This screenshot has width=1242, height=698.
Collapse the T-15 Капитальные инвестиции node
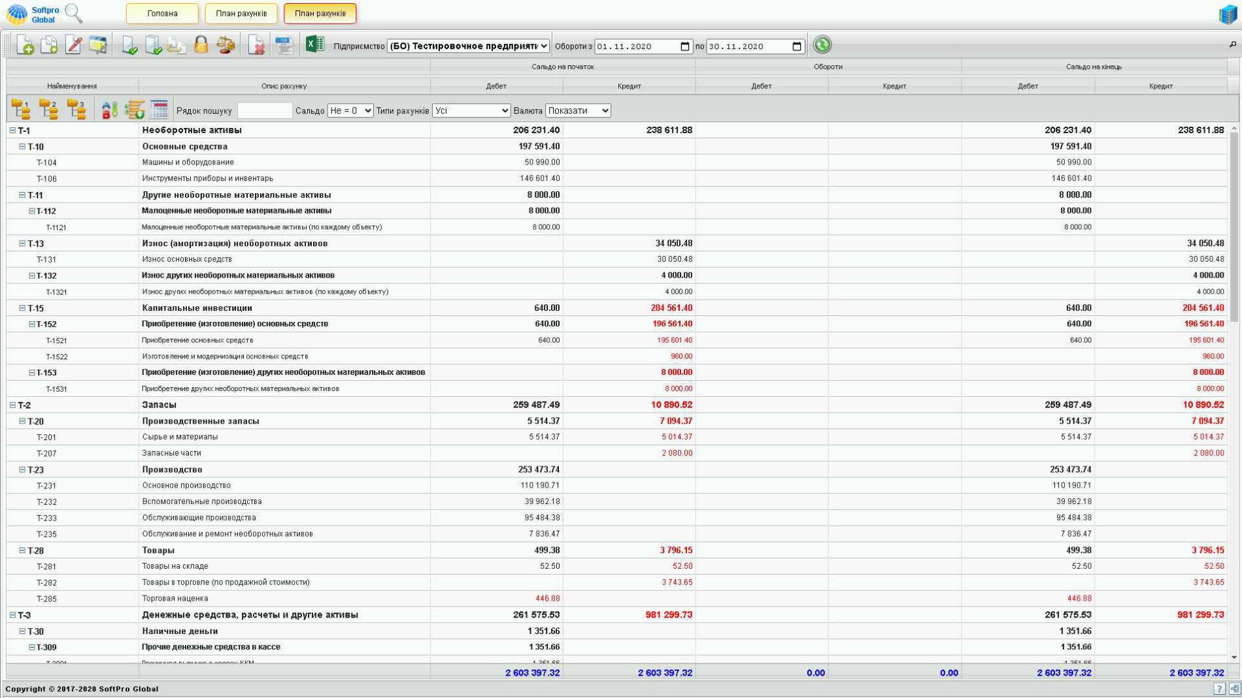pyautogui.click(x=22, y=308)
